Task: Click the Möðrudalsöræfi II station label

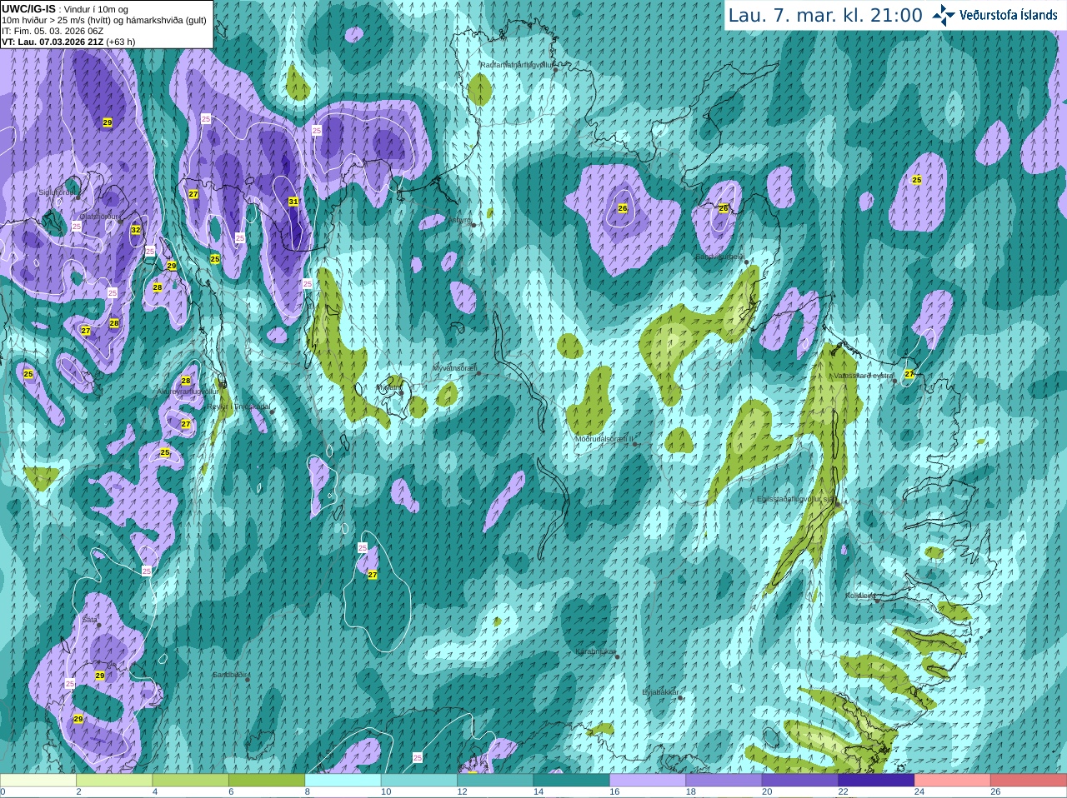Action: tap(604, 439)
